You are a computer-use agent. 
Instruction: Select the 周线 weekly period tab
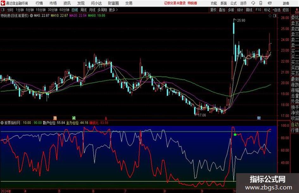coord(84,10)
